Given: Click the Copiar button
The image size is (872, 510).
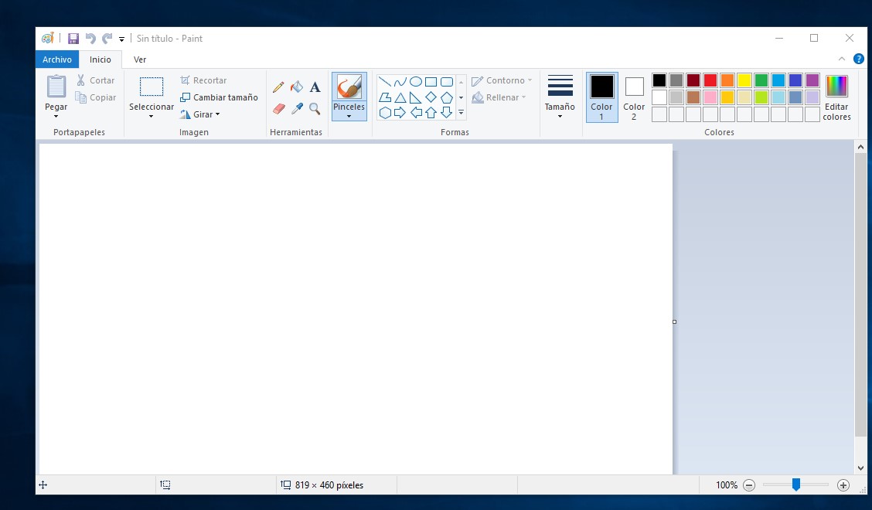Looking at the screenshot, I should [x=96, y=97].
